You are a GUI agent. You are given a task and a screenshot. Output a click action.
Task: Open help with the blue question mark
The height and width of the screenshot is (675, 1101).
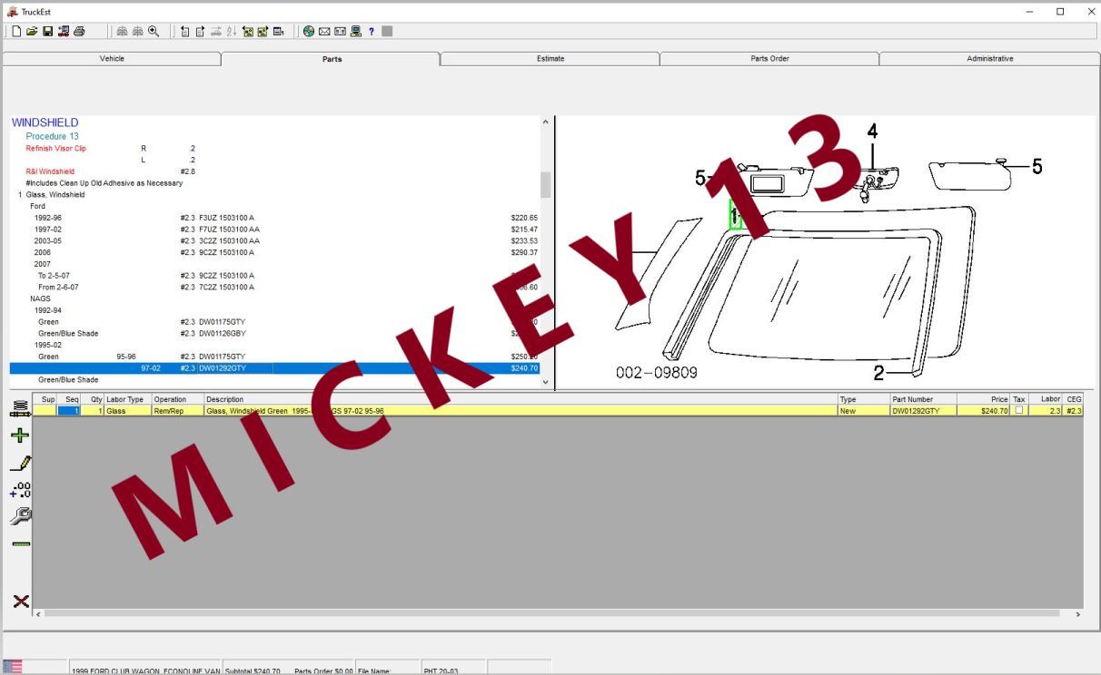click(371, 32)
